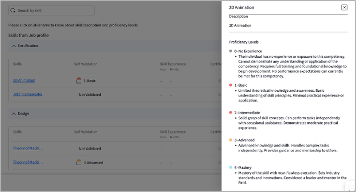Click the gray dot for No Experience
Image resolution: width=356 pixels, height=192 pixels.
click(x=231, y=51)
